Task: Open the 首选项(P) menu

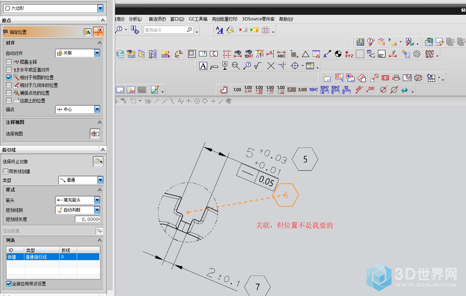Action: pyautogui.click(x=157, y=19)
